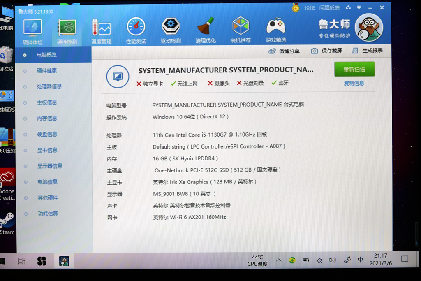Open 游戏精选 gamepad icon
This screenshot has height=281, width=421.
click(x=276, y=30)
